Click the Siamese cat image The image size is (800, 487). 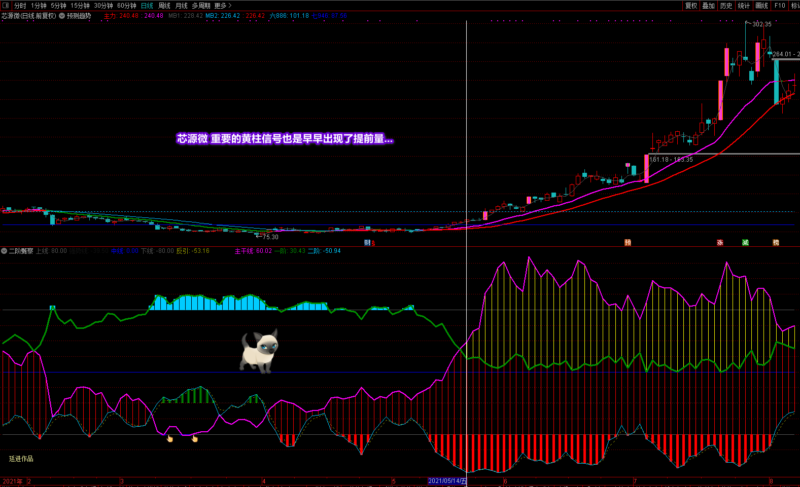(260, 351)
